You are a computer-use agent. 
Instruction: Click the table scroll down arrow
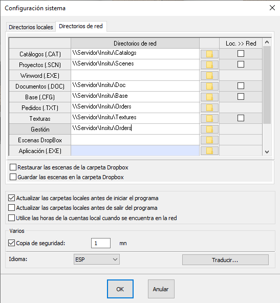point(267,152)
